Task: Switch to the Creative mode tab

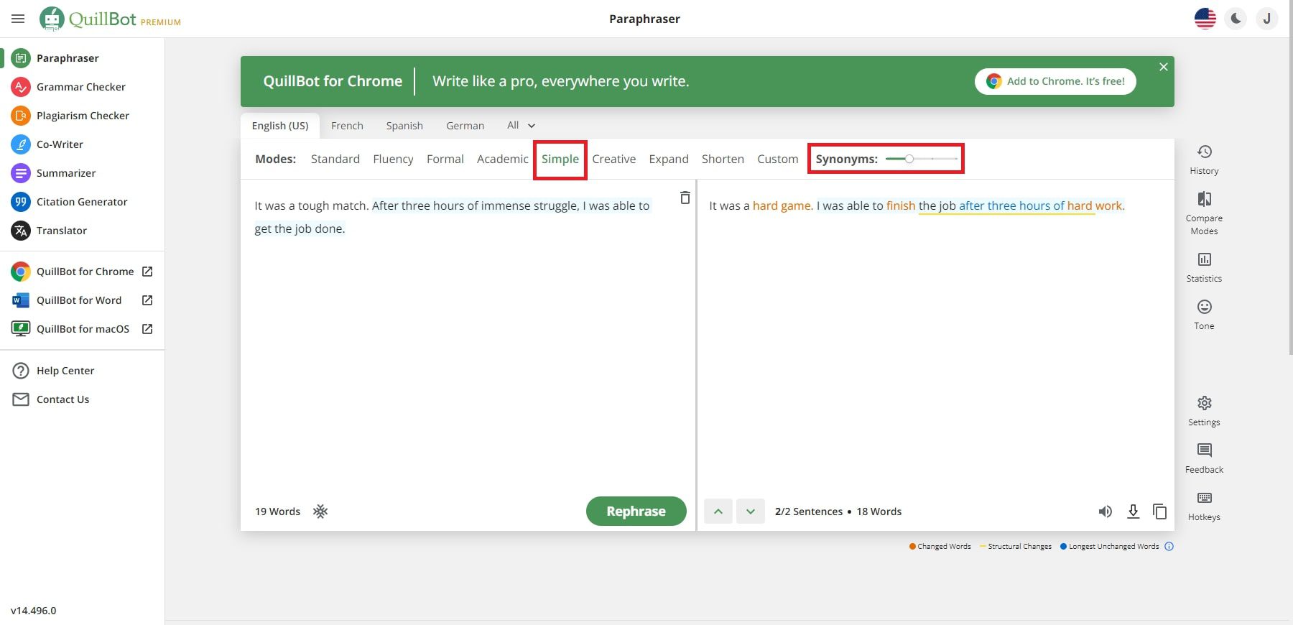Action: coord(613,159)
